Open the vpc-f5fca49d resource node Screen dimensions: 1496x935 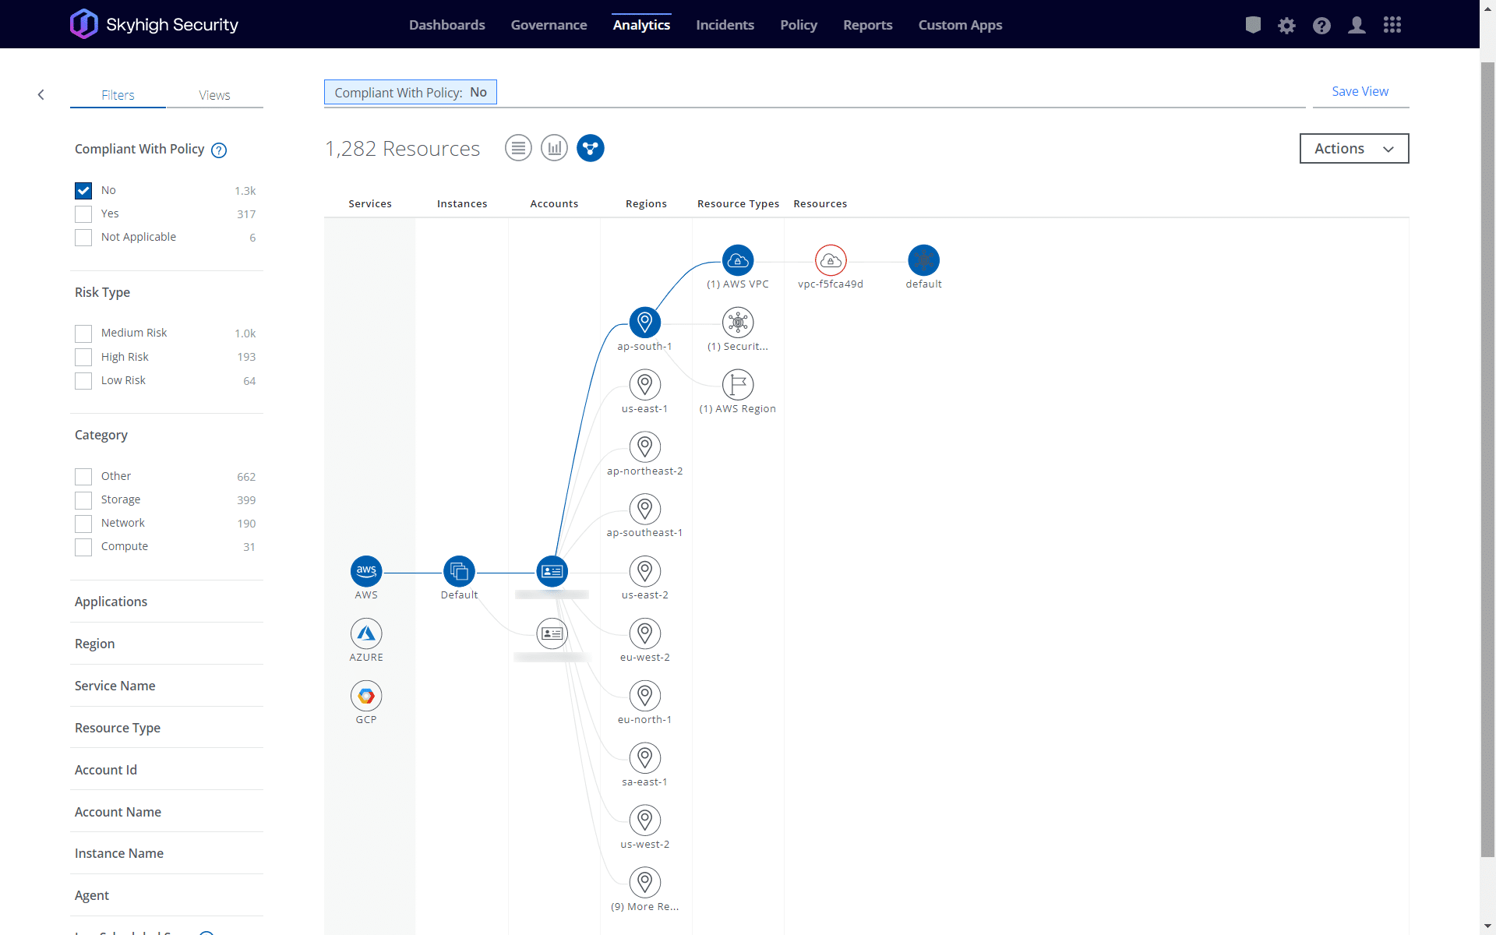831,260
